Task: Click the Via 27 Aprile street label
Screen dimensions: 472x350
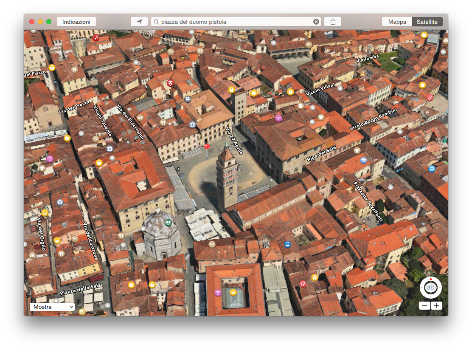Action: click(234, 141)
